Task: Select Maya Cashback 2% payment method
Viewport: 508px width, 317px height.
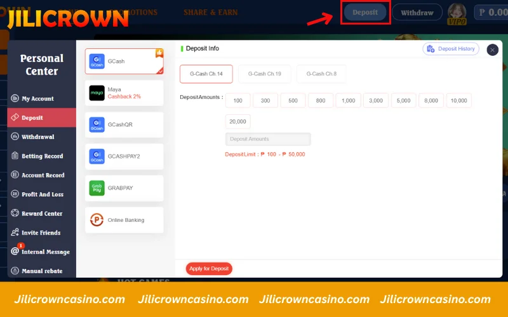Action: 124,93
